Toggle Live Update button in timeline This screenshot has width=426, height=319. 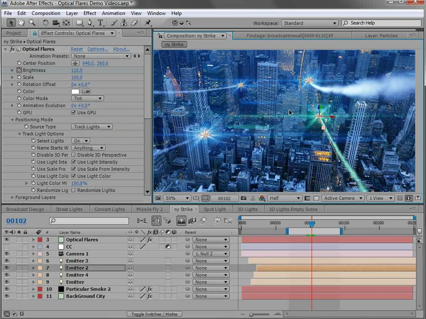point(156,221)
